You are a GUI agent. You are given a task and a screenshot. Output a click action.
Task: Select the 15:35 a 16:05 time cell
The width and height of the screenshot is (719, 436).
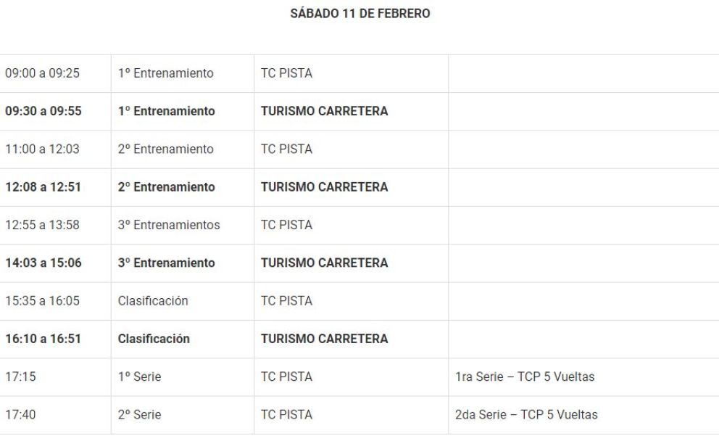click(x=42, y=300)
